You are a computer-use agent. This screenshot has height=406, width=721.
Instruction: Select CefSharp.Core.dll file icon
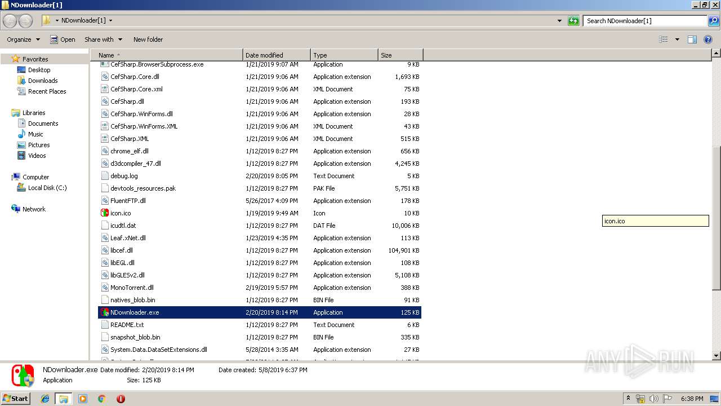pyautogui.click(x=105, y=77)
